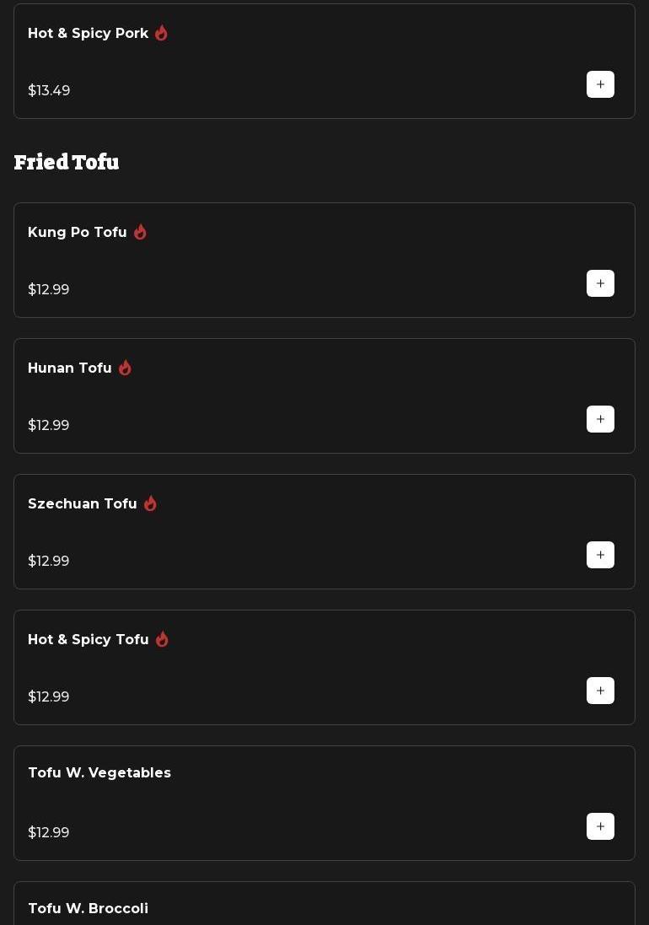Click flame icon next to Hot & Spicy Pork

click(x=161, y=33)
